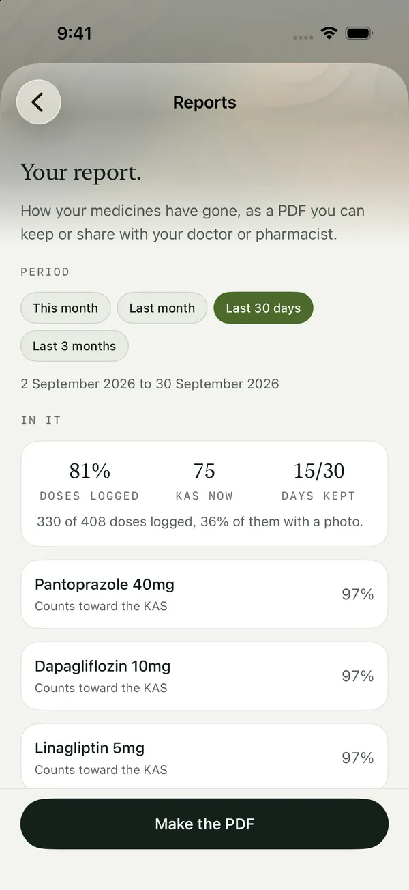
Task: Tap the battery indicator icon
Action: (359, 33)
